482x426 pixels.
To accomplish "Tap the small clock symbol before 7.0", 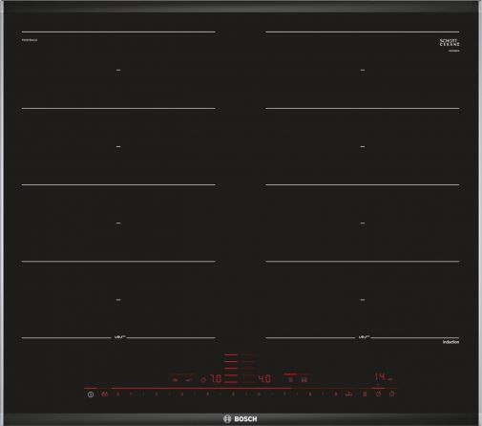I will pos(203,379).
